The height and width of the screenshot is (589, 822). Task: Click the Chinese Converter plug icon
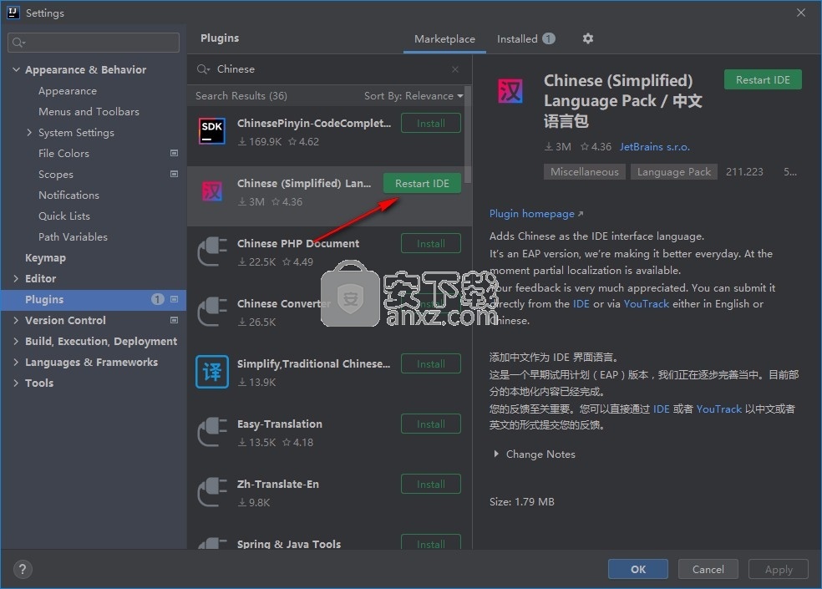point(212,312)
